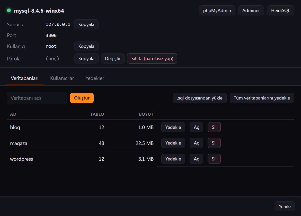The width and height of the screenshot is (301, 216).
Task: Switch to the Kullanıcılar tab
Action: [62, 78]
